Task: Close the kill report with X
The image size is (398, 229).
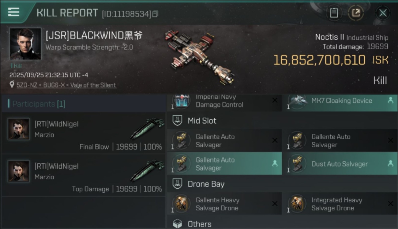Action: (383, 13)
